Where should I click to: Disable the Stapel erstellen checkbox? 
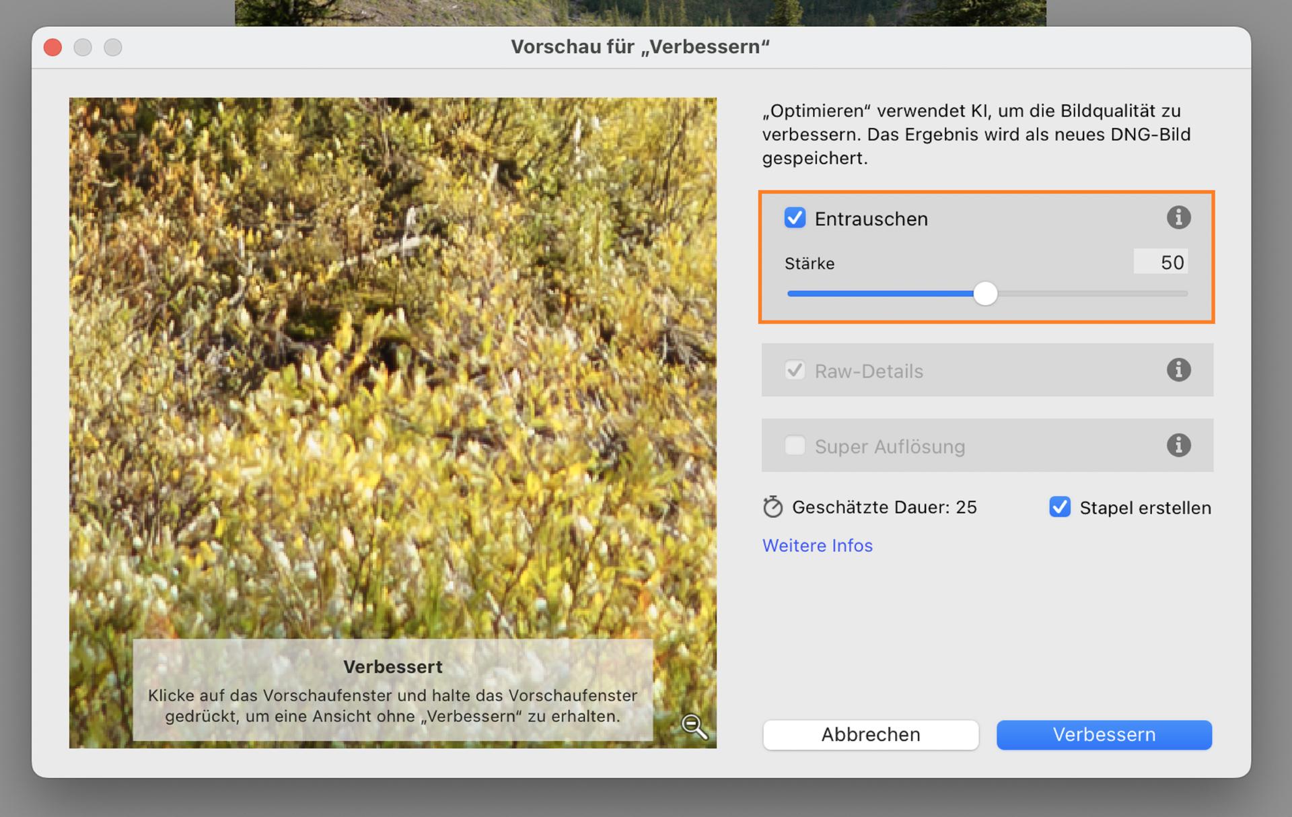(x=1059, y=507)
